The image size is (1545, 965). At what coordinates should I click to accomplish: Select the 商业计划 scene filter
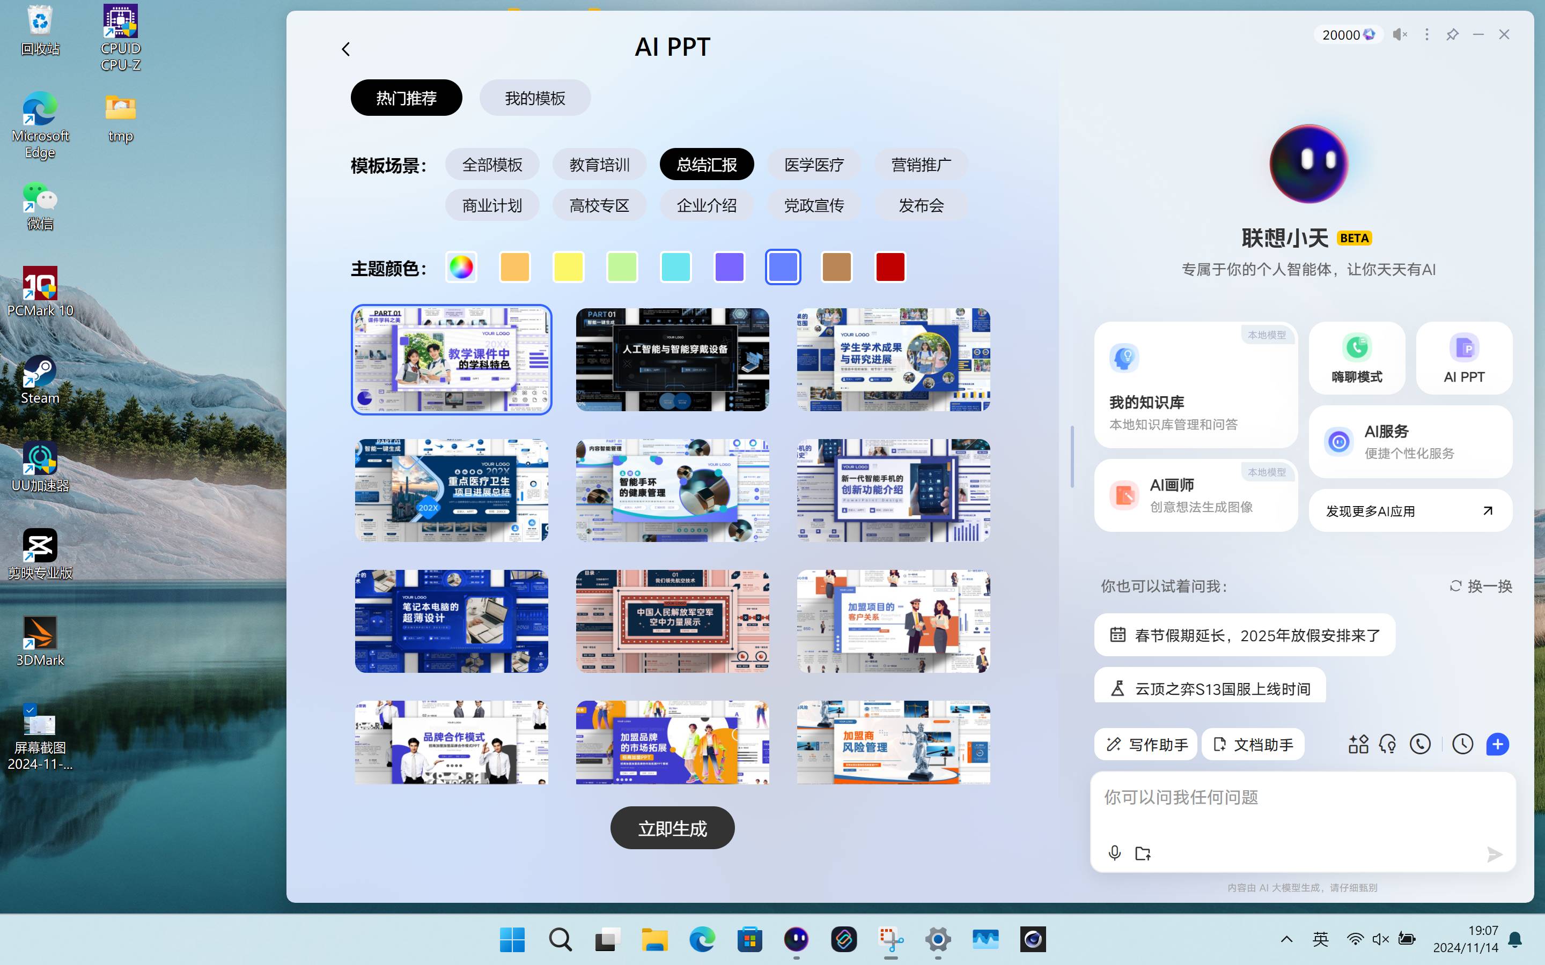pos(492,205)
